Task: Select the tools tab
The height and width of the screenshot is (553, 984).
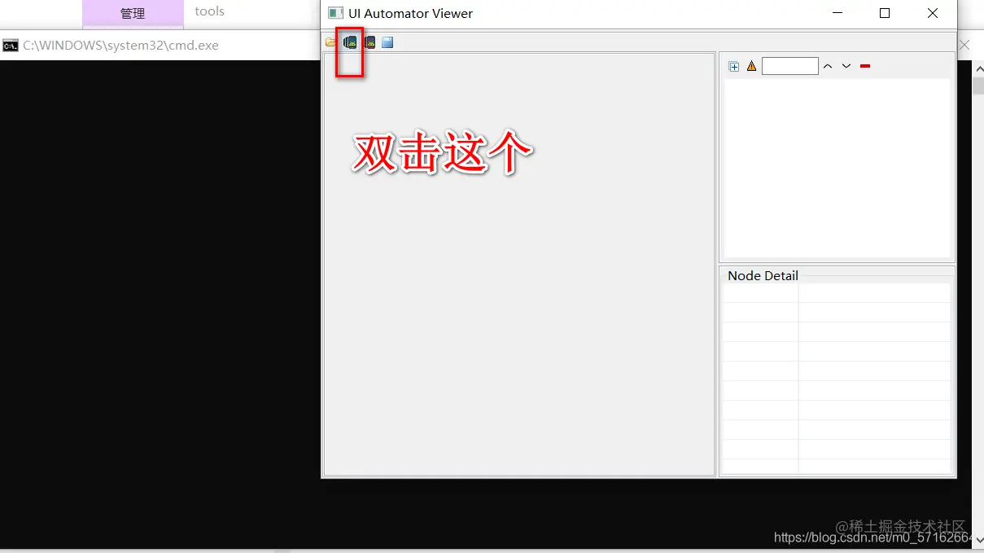Action: click(x=209, y=11)
